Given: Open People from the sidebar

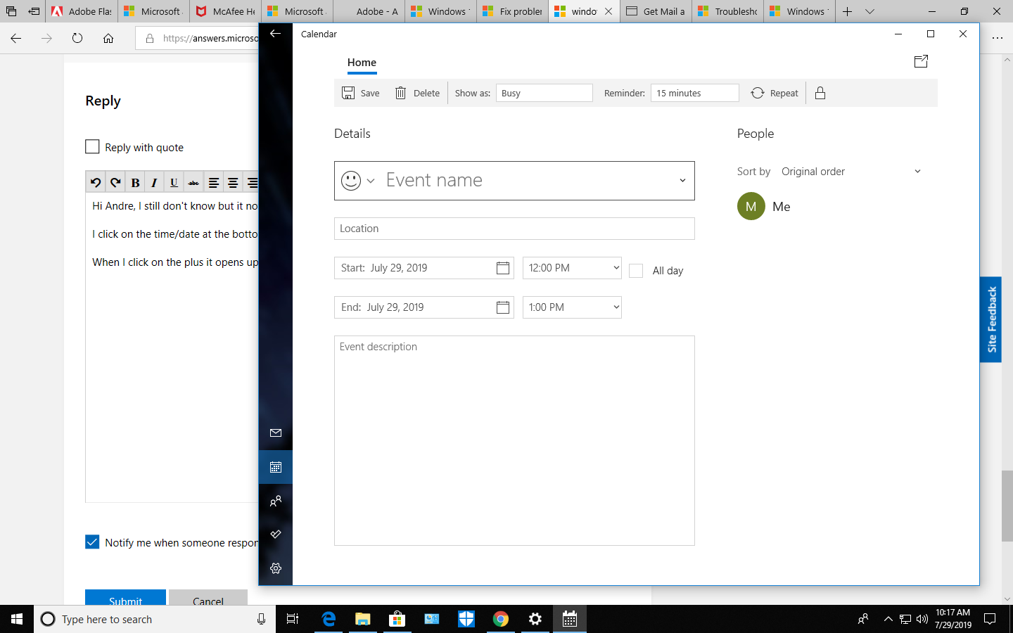Looking at the screenshot, I should [275, 501].
